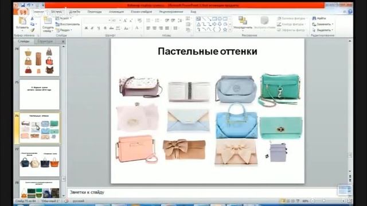Decrease list indent level icon
Image resolution: width=367 pixels, height=206 pixels.
167,21
